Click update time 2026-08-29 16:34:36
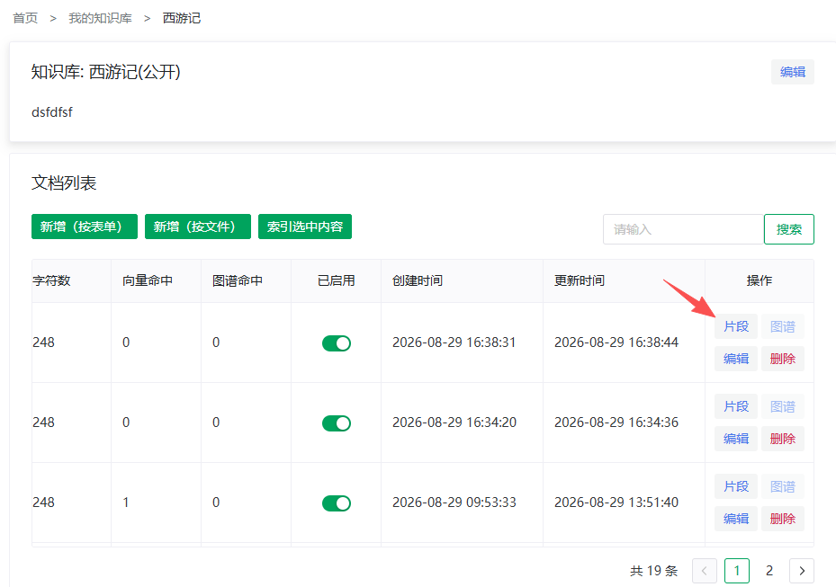This screenshot has height=587, width=836. click(616, 422)
